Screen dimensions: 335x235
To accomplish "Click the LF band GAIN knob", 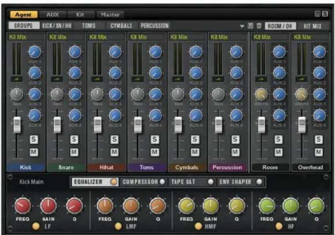I will 48,206.
